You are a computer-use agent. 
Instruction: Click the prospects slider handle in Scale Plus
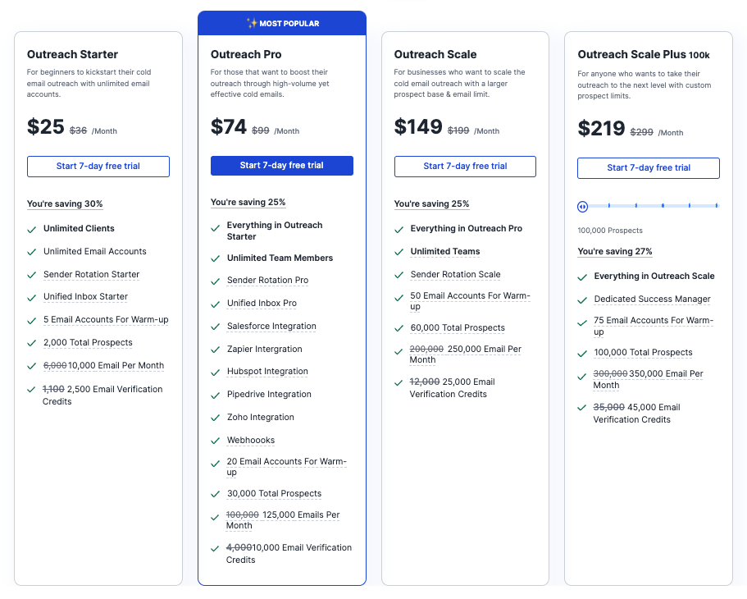(x=582, y=207)
